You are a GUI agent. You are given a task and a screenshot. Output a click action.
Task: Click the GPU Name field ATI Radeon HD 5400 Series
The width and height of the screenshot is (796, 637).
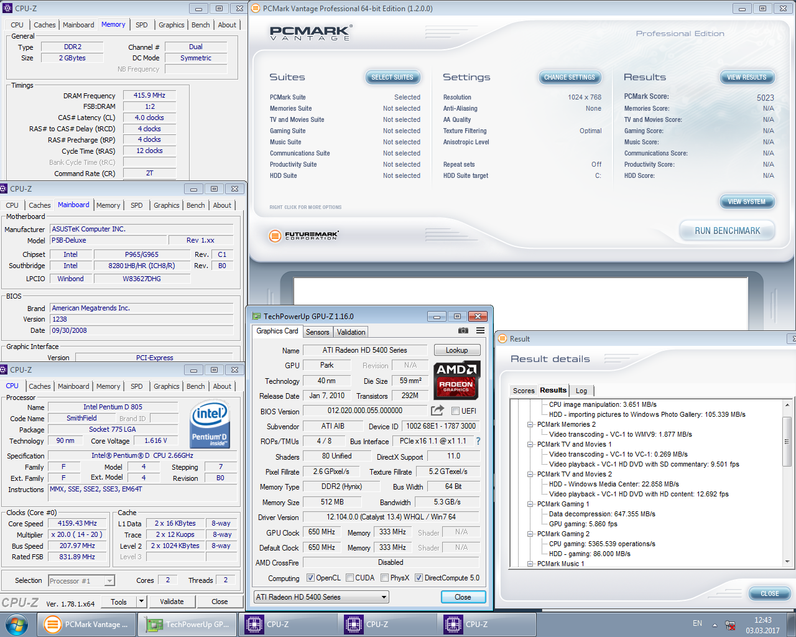click(x=364, y=350)
